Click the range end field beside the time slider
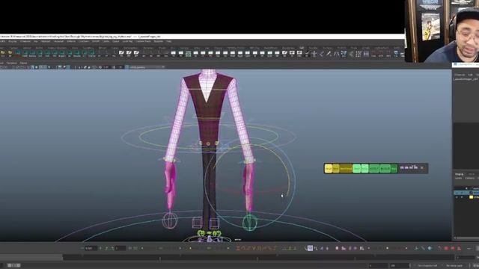479x269 pixels. coord(400,266)
